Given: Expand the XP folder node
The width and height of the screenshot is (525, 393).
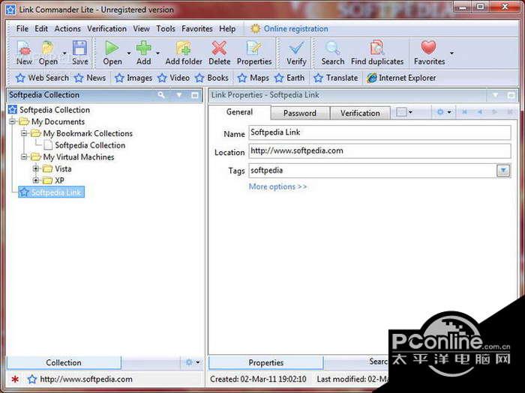Looking at the screenshot, I should click(x=36, y=180).
